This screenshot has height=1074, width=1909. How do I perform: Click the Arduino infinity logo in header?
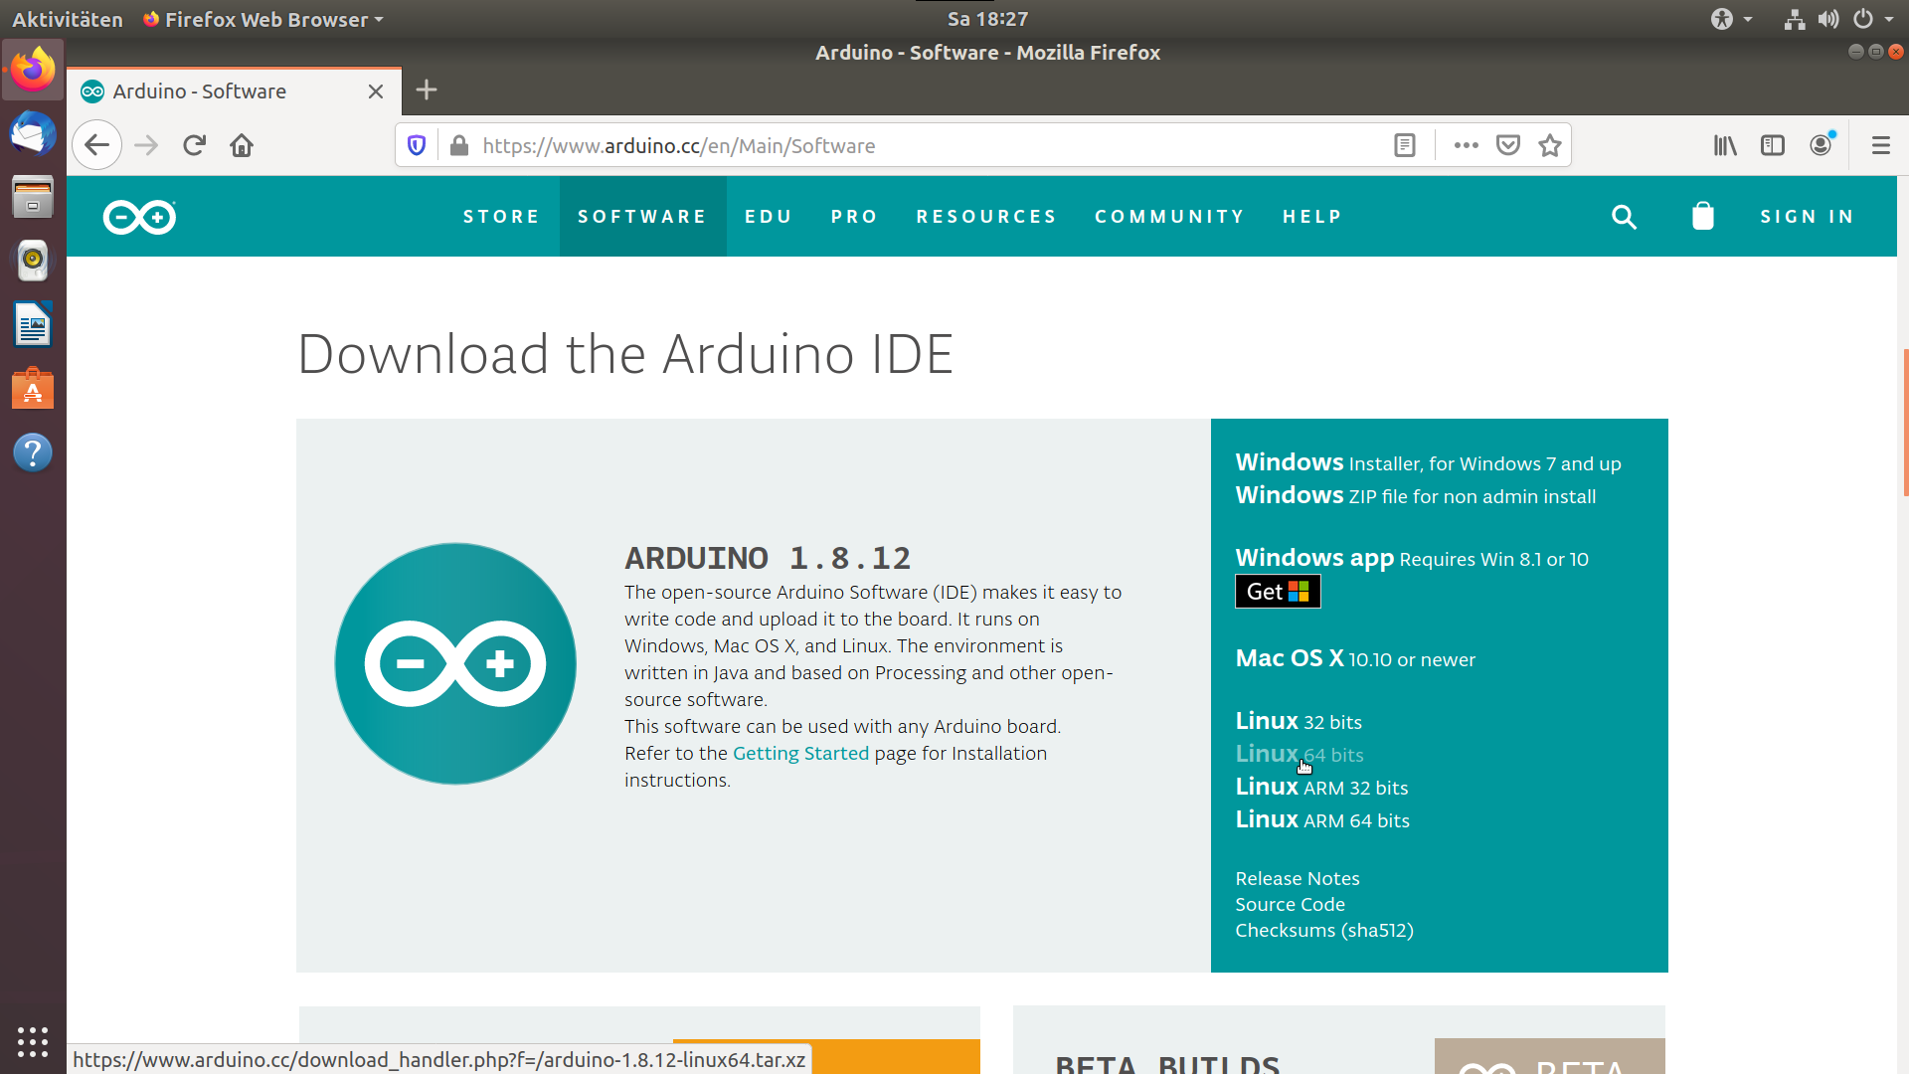point(139,217)
